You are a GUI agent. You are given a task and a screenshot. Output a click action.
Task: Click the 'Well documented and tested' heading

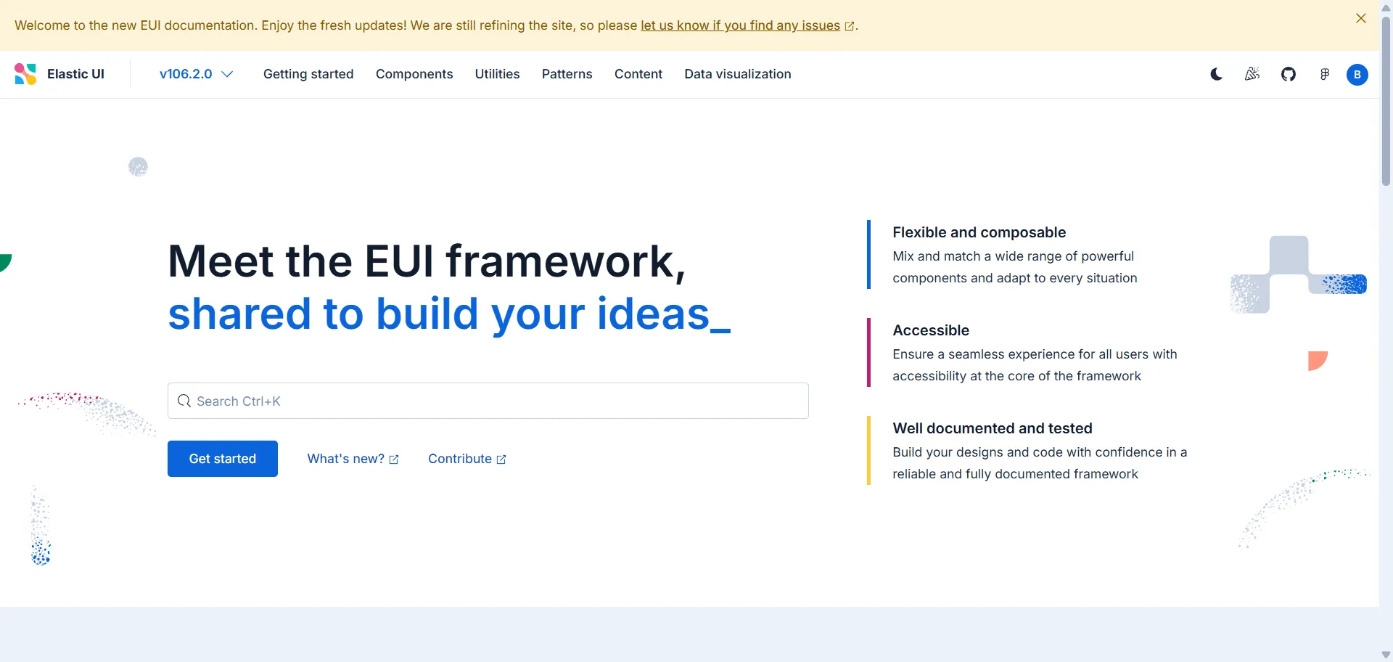[x=993, y=428]
